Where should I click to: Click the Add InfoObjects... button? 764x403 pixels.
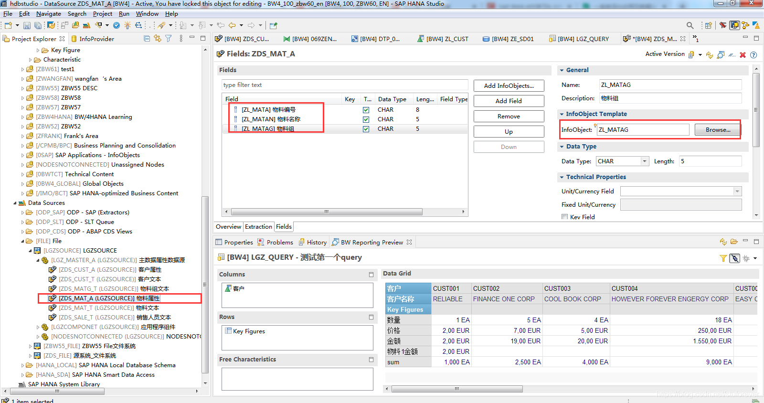tap(509, 86)
